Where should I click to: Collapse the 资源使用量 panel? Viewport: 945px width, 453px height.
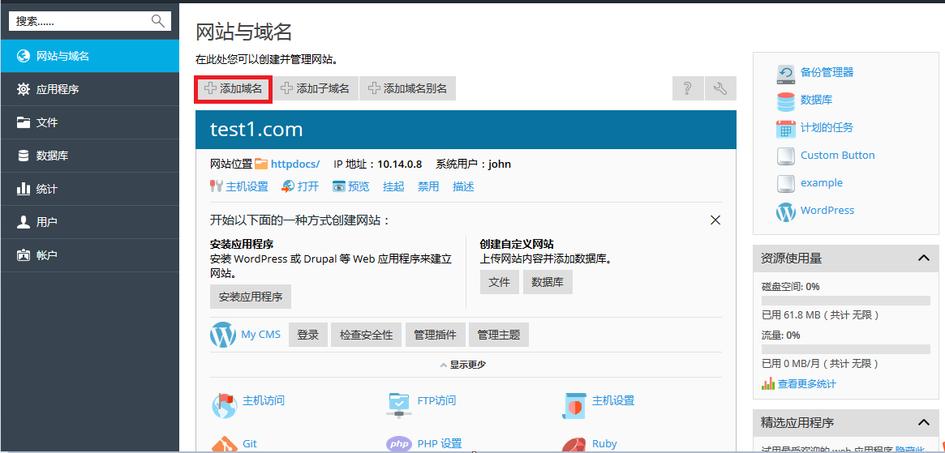923,258
